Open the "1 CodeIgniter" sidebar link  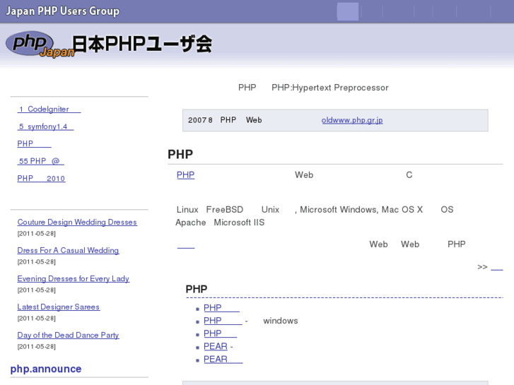coord(49,109)
